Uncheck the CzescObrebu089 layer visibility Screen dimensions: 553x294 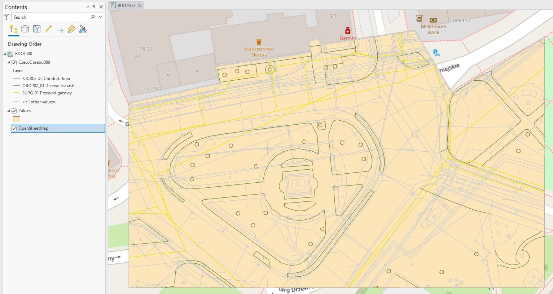14,63
